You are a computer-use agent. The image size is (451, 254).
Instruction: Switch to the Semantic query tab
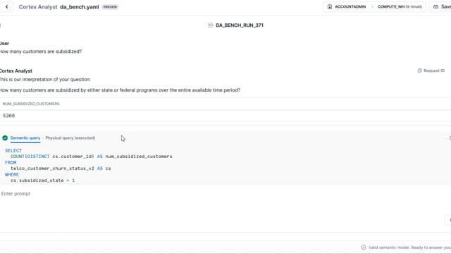click(x=25, y=138)
